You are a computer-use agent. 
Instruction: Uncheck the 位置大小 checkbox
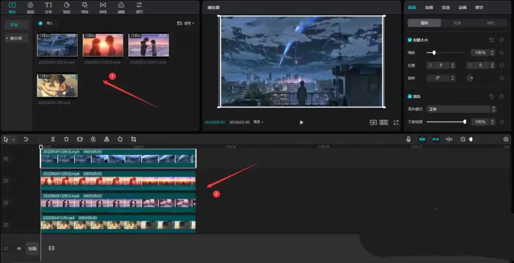click(x=410, y=40)
